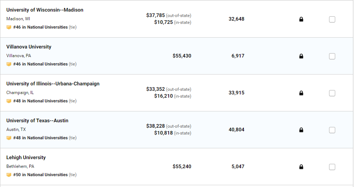Click the lock icon in Lehigh University row

pos(301,167)
